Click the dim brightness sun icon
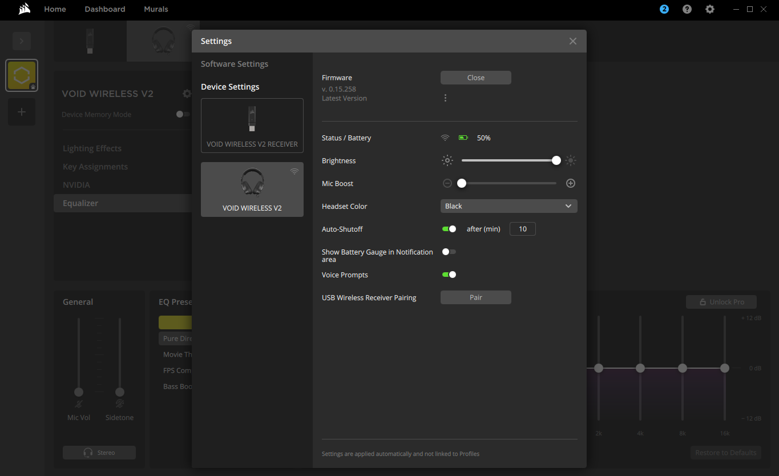779x476 pixels. click(447, 161)
